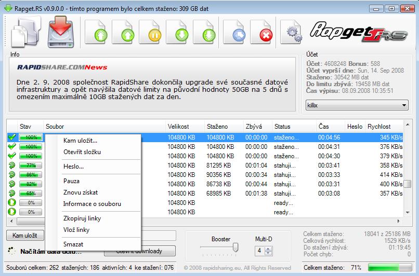Adjust the Booster slider handle
This screenshot has width=419, height=276.
235,247
